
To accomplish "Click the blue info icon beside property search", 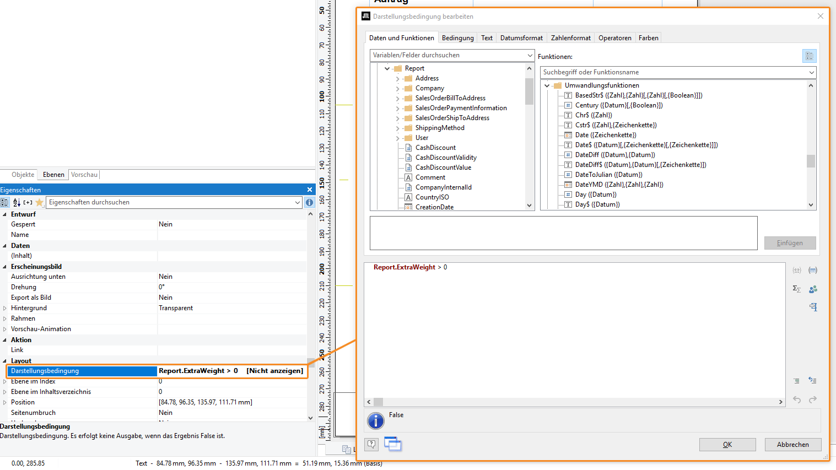I will pyautogui.click(x=309, y=202).
